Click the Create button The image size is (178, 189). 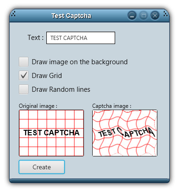coord(42,167)
